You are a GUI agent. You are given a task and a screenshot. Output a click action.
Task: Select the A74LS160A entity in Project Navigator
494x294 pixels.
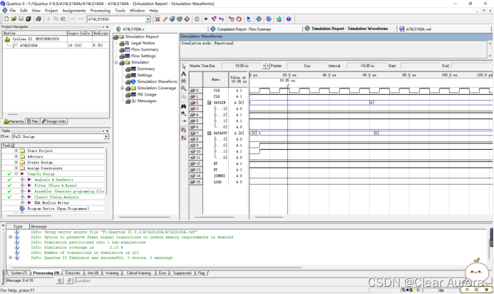29,46
